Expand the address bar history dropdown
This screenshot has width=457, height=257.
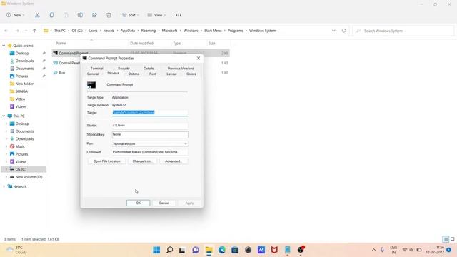[x=333, y=31]
